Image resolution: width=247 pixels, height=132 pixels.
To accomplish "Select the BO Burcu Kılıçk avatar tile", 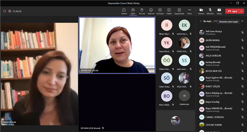I will tap(167, 96).
